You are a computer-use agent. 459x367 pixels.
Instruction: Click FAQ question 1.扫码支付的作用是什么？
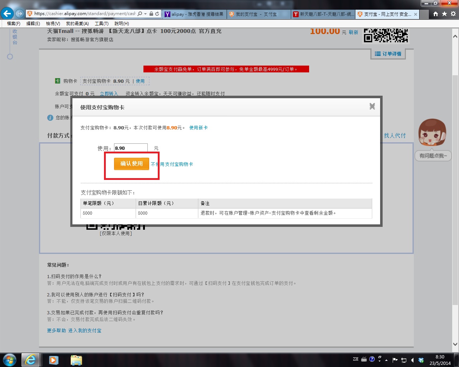tap(74, 276)
